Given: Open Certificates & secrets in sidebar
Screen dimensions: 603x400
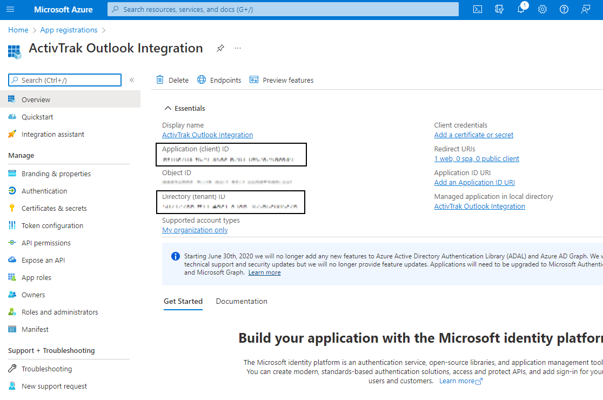Looking at the screenshot, I should pyautogui.click(x=54, y=208).
